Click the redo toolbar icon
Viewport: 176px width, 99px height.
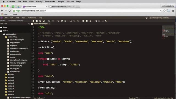[62, 21]
